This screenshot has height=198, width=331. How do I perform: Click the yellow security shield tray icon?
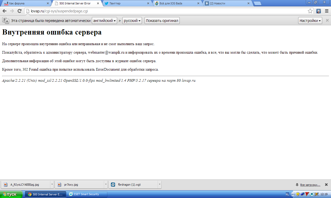(298, 194)
